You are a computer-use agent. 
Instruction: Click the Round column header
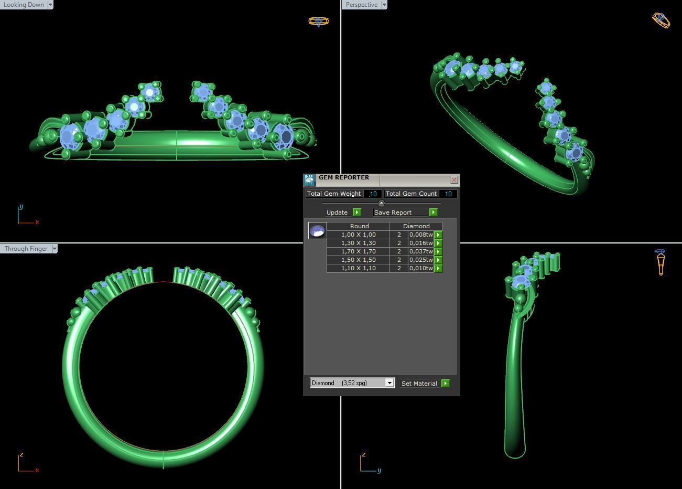[359, 226]
